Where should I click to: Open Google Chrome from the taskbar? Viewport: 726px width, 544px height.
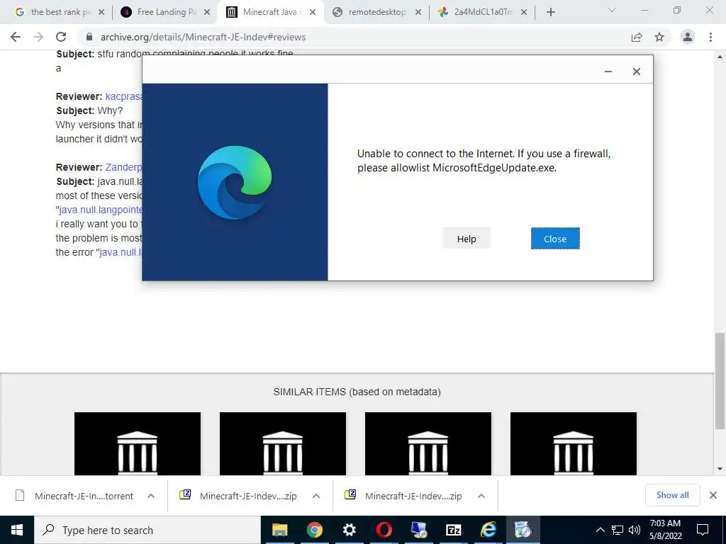pos(314,530)
